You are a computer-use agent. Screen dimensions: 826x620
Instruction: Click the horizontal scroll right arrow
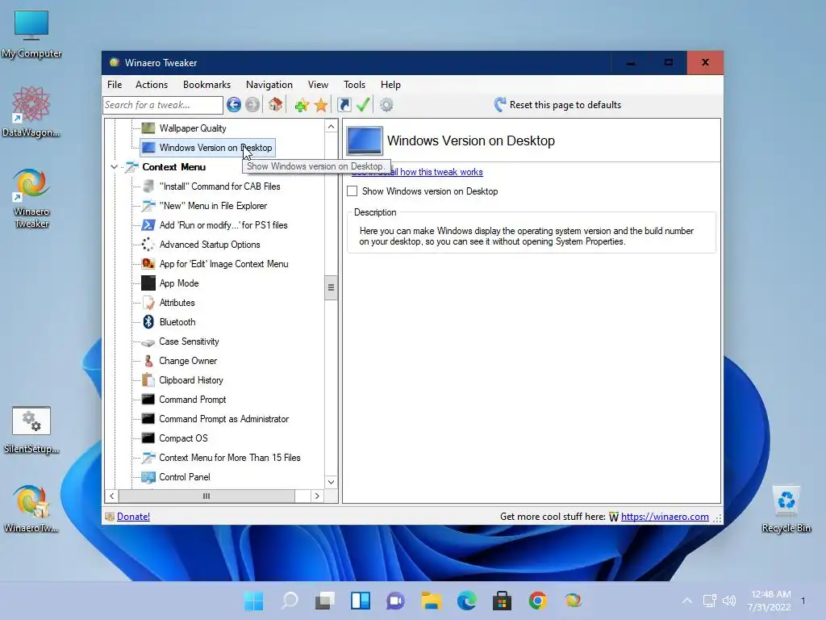(x=316, y=496)
